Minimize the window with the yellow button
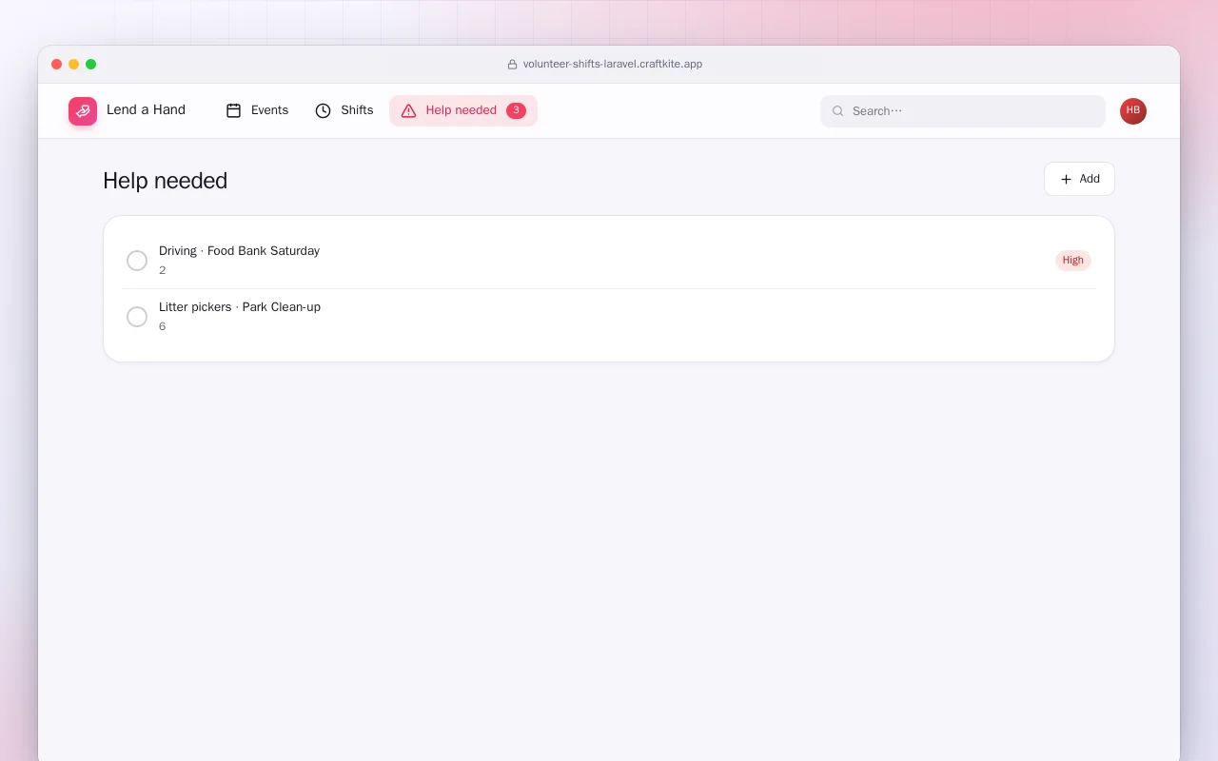 (74, 65)
